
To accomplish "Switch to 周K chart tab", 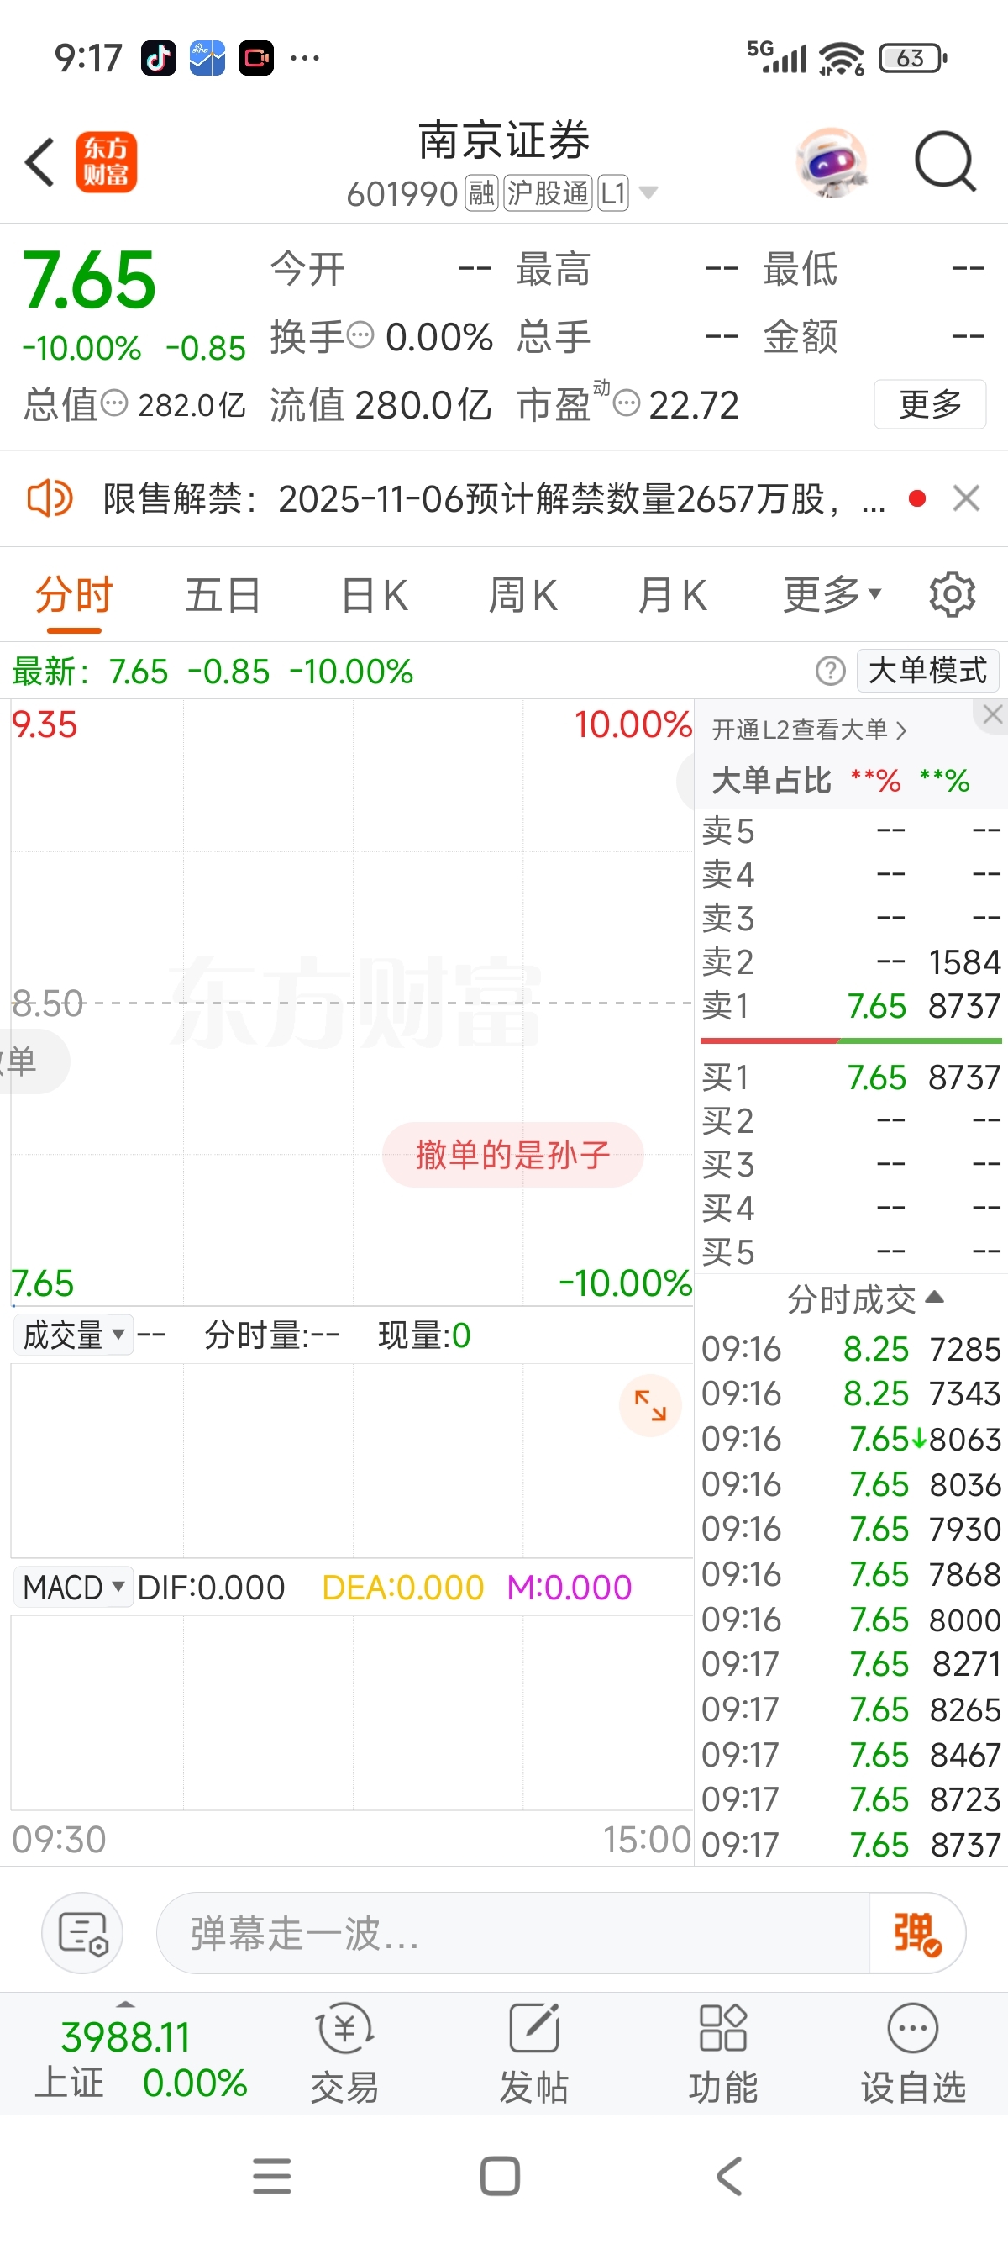I will [523, 596].
